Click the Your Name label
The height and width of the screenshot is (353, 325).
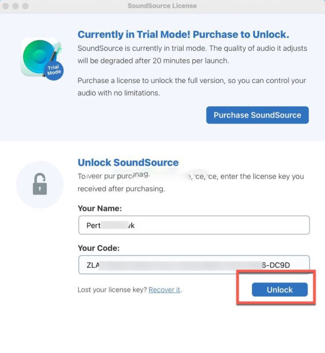pyautogui.click(x=100, y=208)
